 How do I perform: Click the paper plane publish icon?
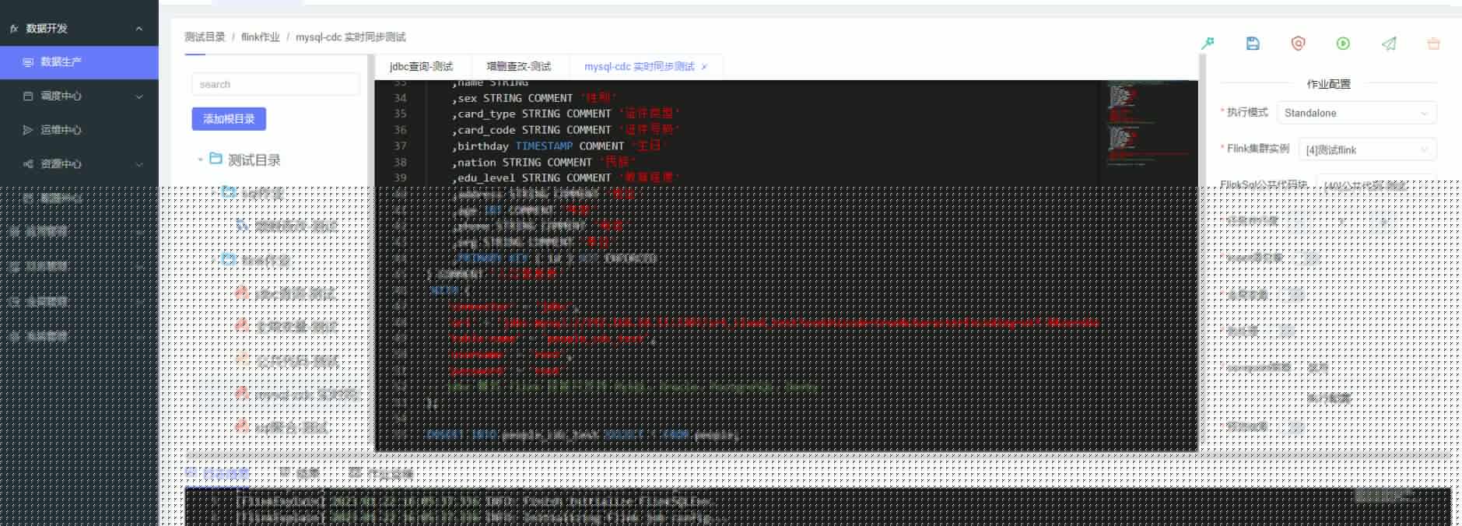click(1389, 44)
